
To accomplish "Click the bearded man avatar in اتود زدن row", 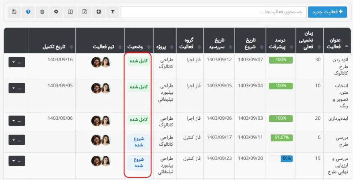I will pos(96,62).
